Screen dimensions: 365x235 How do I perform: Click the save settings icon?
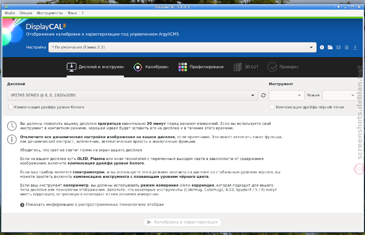point(339,48)
